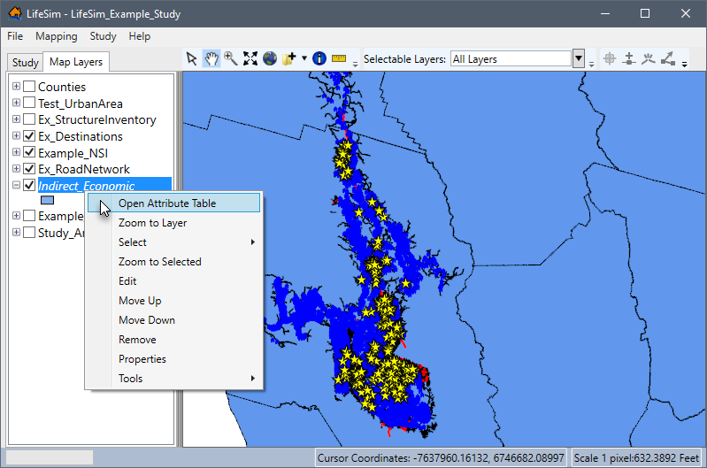Select the zoom magnifier tool
This screenshot has width=707, height=468.
[231, 58]
